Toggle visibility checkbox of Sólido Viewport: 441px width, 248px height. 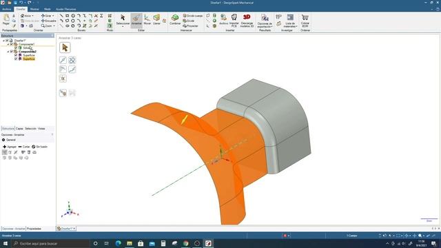pos(16,48)
